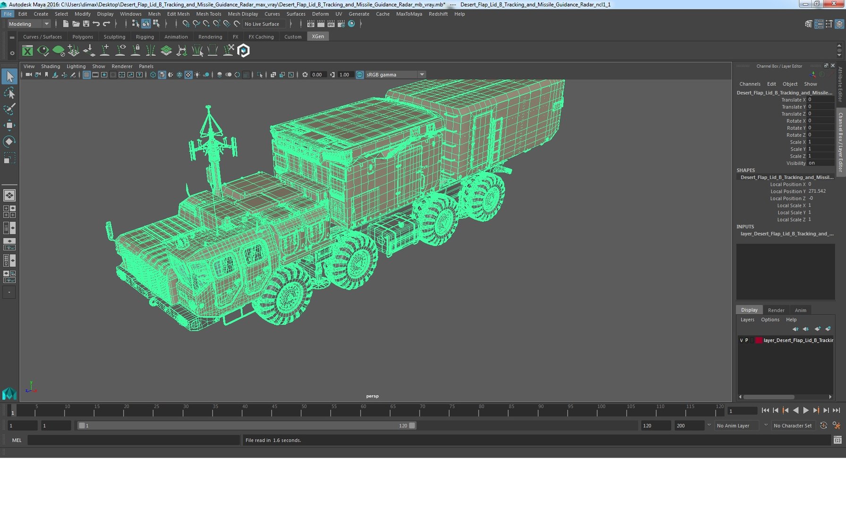Toggle the layer P playback box
The height and width of the screenshot is (510, 846).
pyautogui.click(x=747, y=340)
